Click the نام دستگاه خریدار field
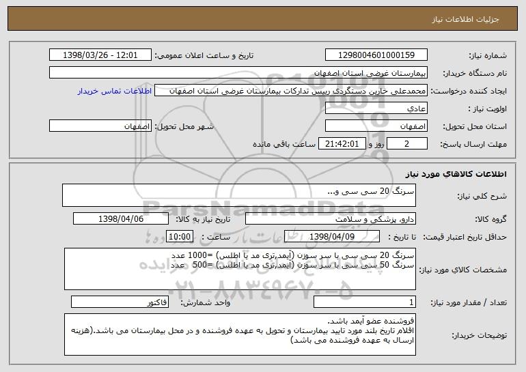 click(x=238, y=73)
